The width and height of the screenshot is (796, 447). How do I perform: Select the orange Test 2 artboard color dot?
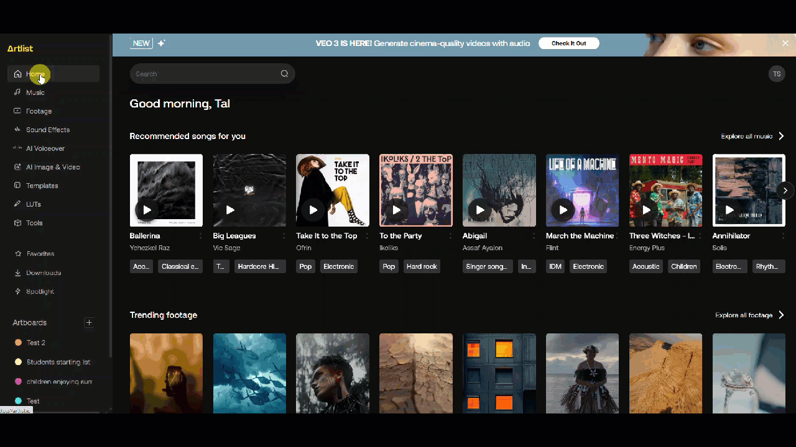click(17, 342)
